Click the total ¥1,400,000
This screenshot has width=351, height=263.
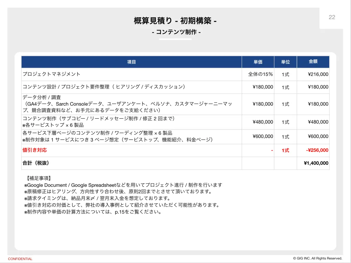(316, 163)
